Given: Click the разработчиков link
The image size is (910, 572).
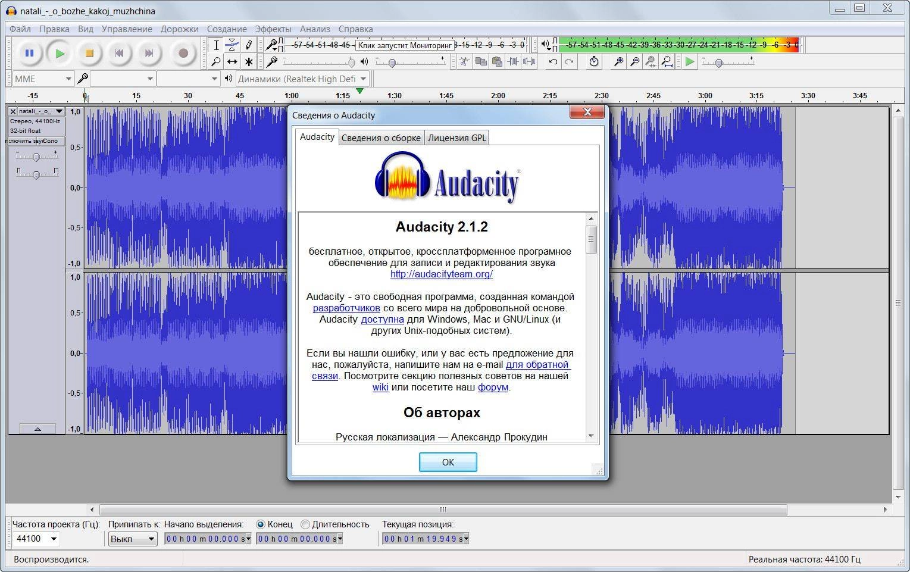Looking at the screenshot, I should [346, 308].
